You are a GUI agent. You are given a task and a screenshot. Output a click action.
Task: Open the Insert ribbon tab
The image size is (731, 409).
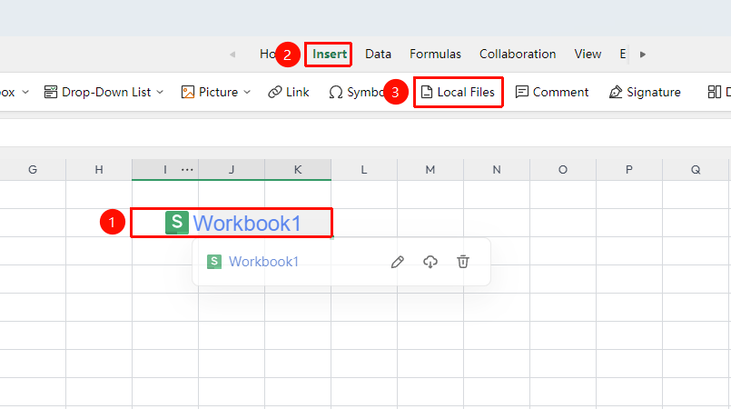(329, 55)
